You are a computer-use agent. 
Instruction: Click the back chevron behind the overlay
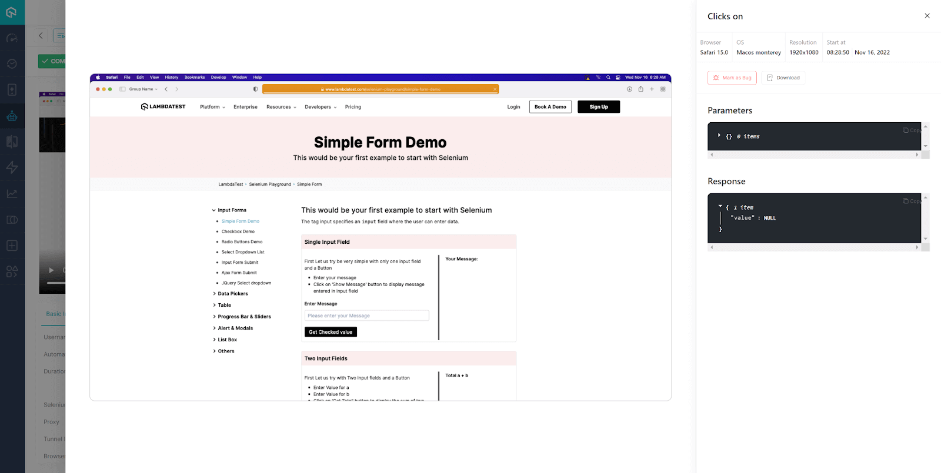coord(41,35)
